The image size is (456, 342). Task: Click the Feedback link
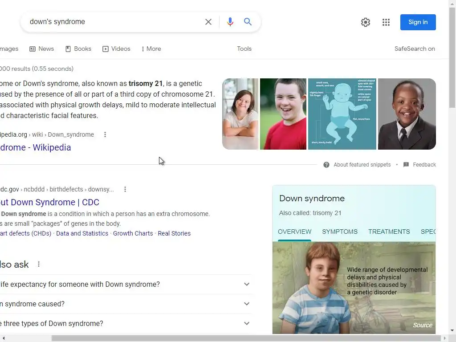(x=424, y=165)
